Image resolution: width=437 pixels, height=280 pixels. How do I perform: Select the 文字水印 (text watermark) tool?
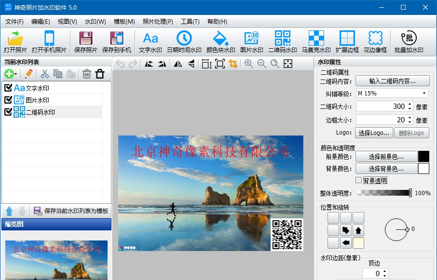tap(150, 41)
